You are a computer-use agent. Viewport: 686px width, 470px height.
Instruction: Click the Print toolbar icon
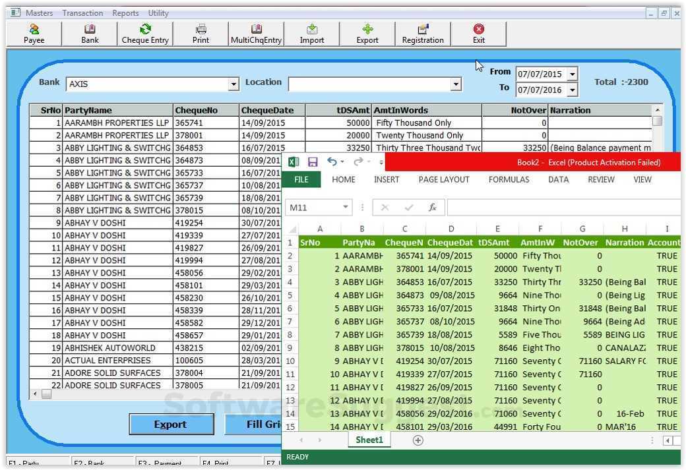coord(200,33)
